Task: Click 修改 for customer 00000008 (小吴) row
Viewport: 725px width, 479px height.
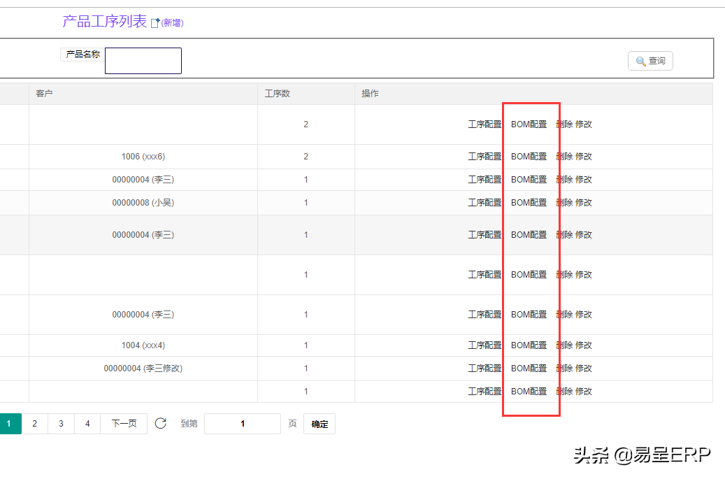Action: point(584,203)
